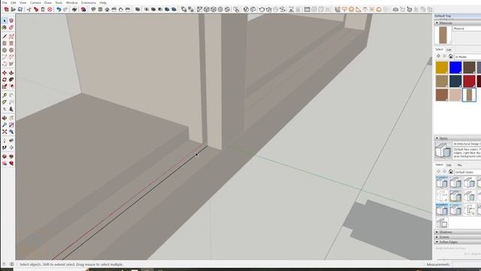The width and height of the screenshot is (481, 271).
Task: Choose the Paint Bucket tool
Action: pos(5,28)
